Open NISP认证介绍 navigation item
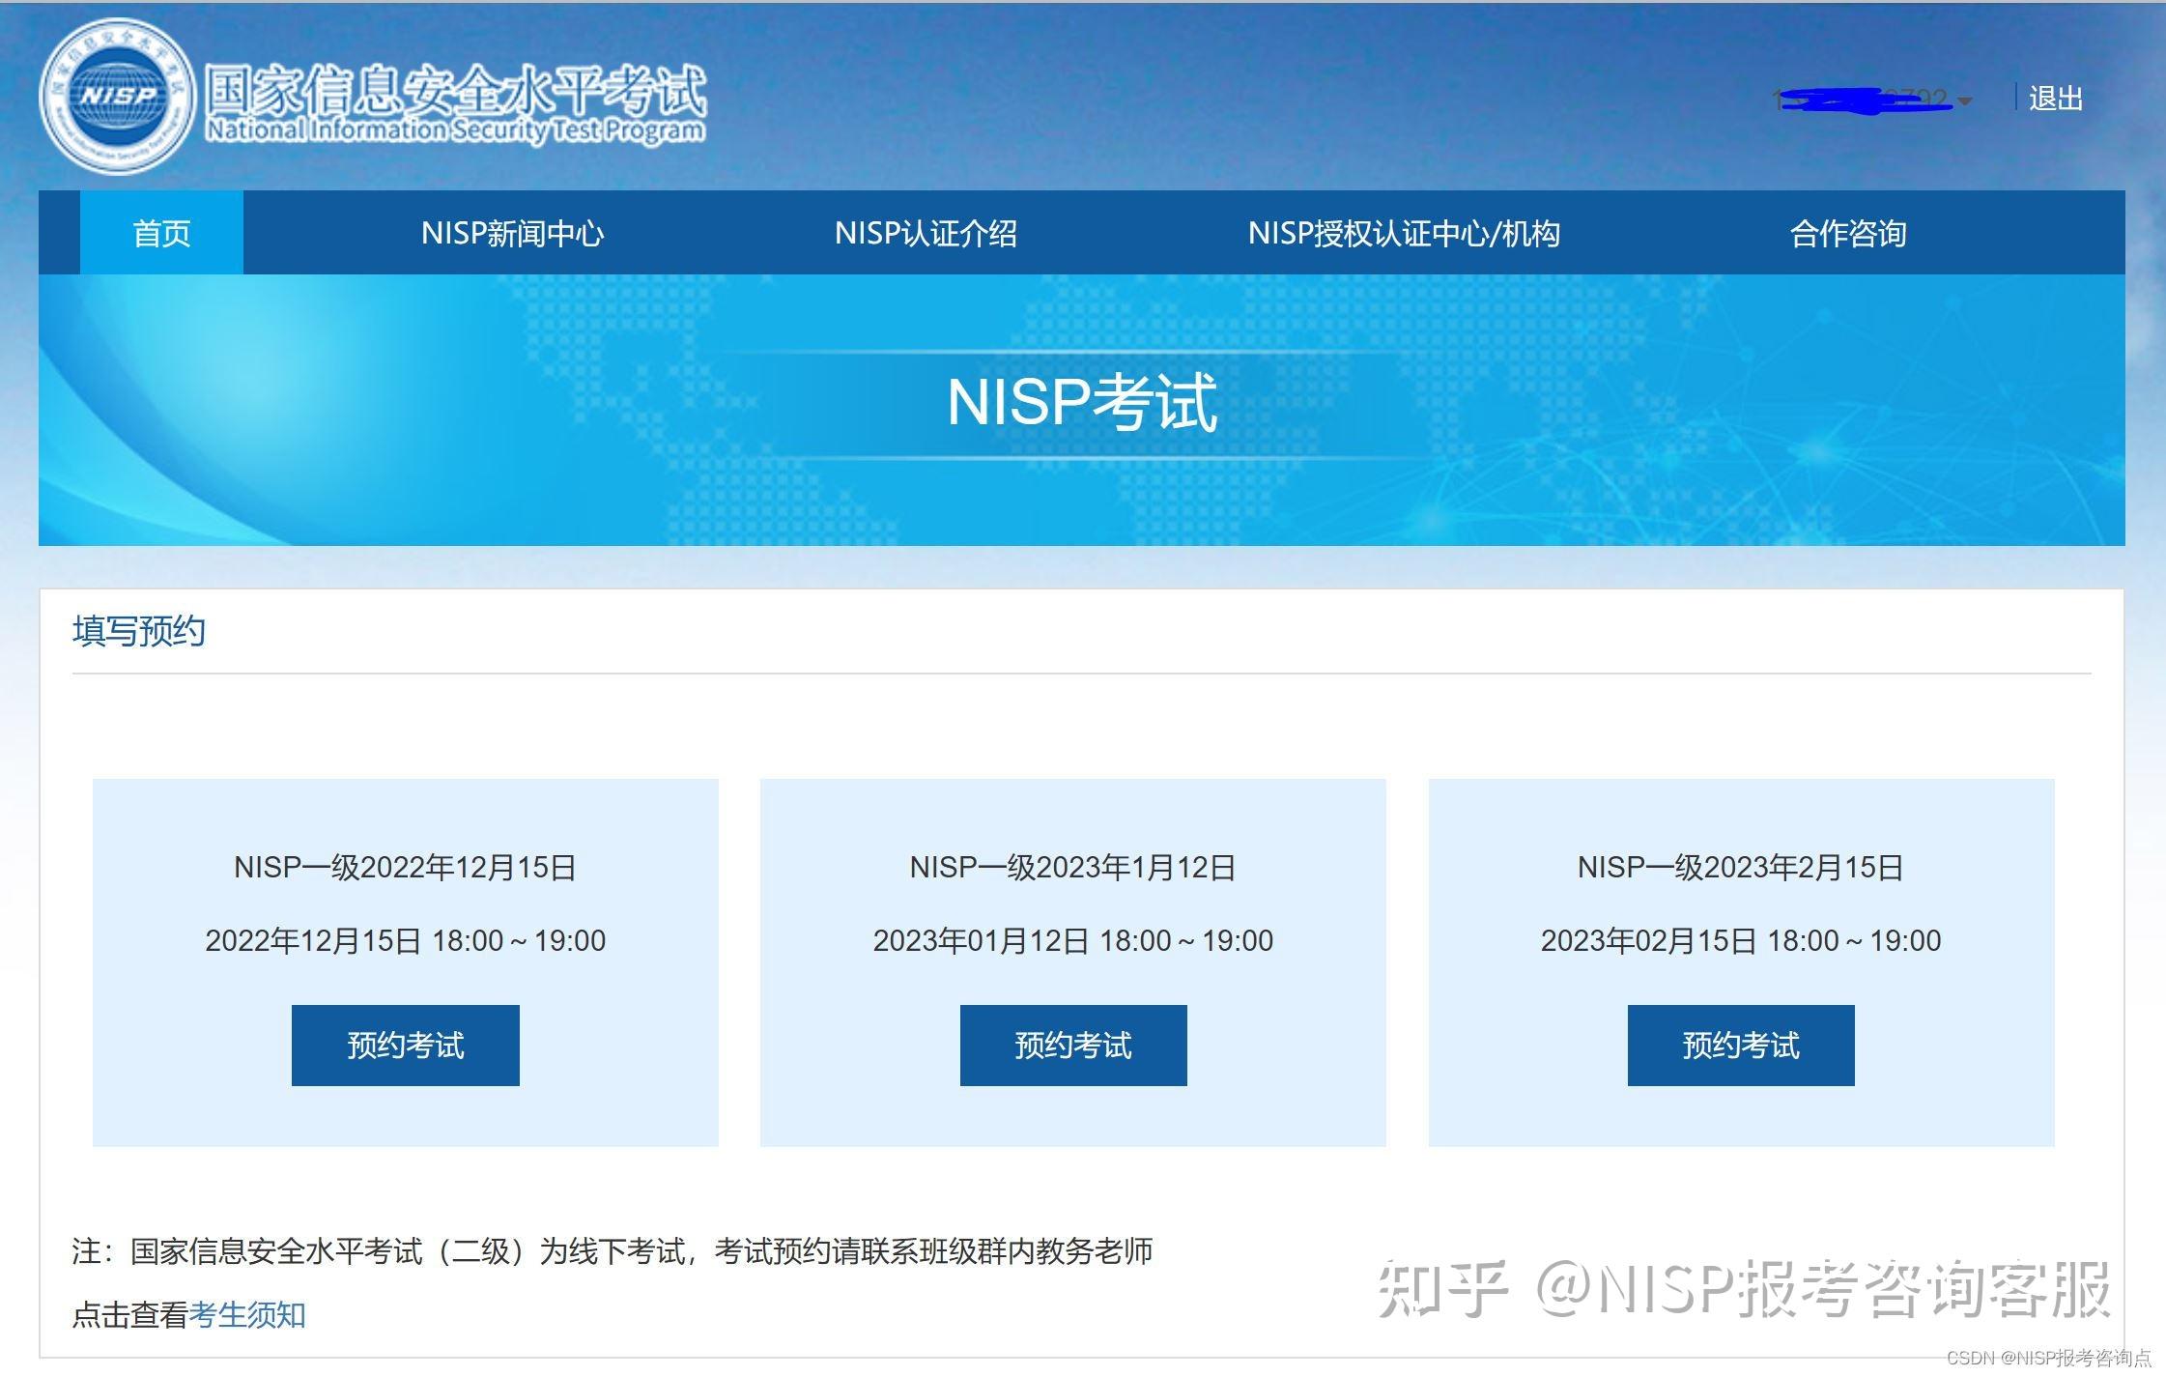The height and width of the screenshot is (1377, 2166). tap(928, 232)
